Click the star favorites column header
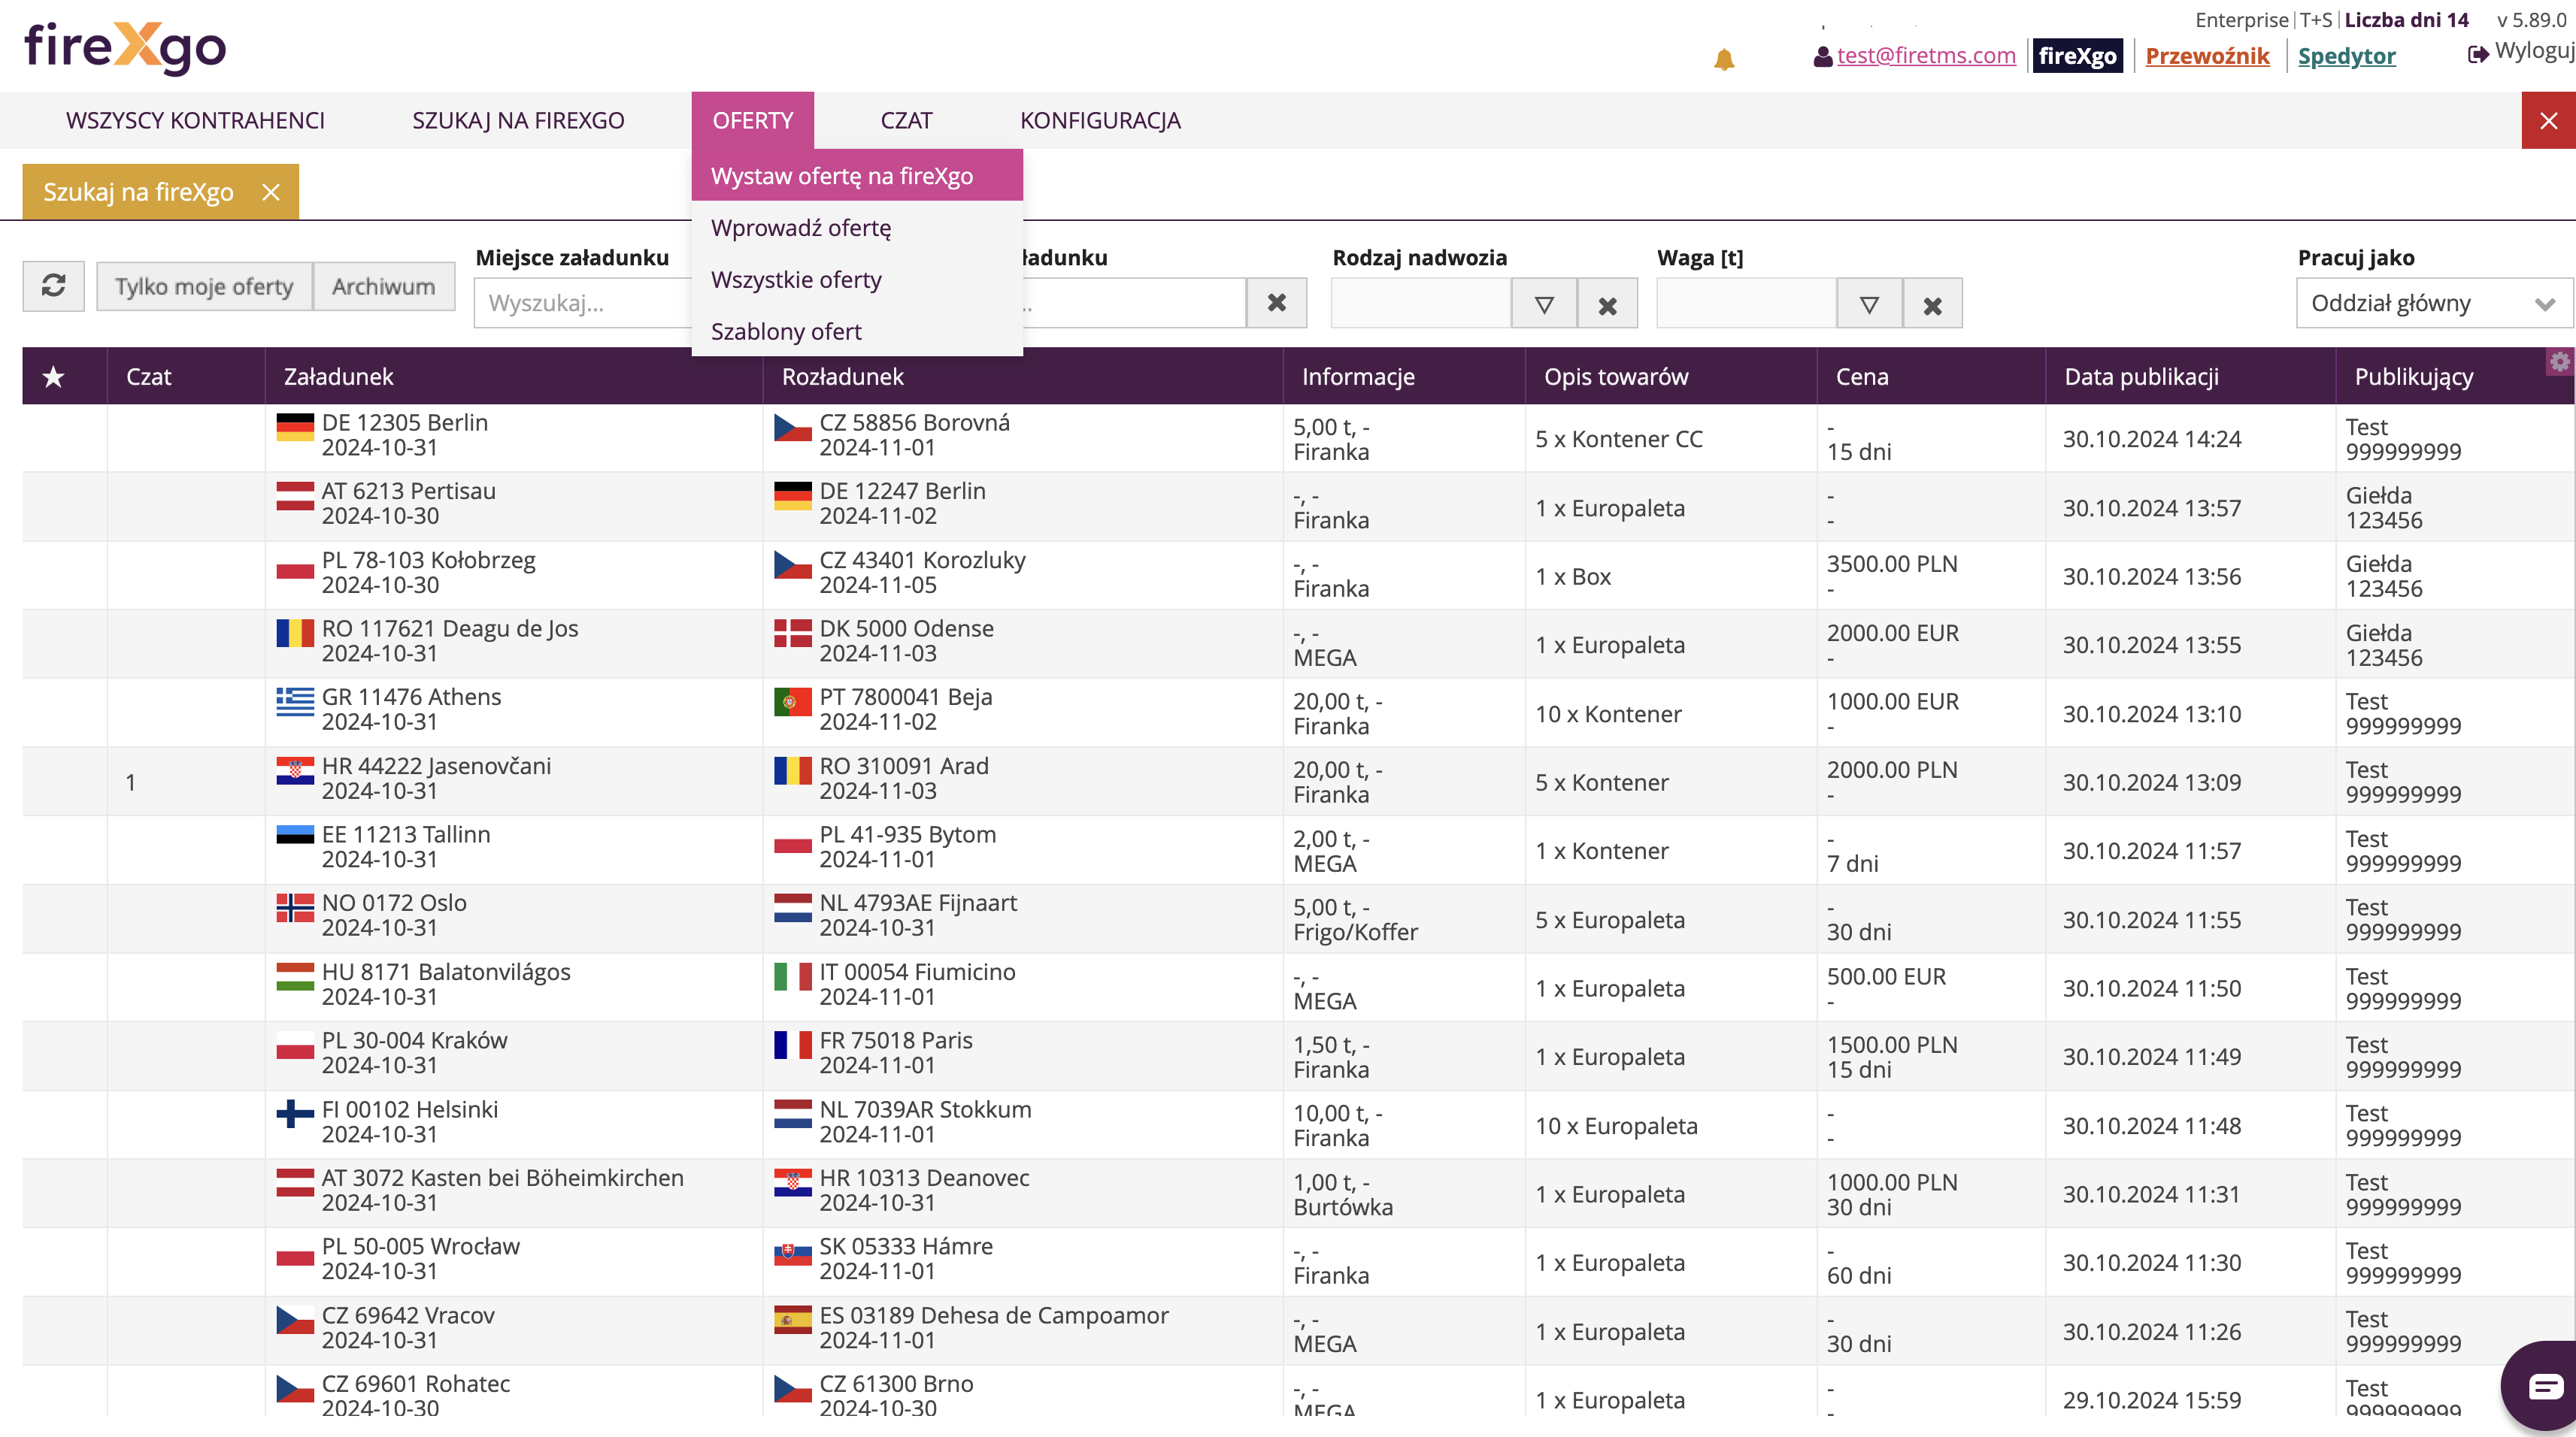 tap(53, 377)
